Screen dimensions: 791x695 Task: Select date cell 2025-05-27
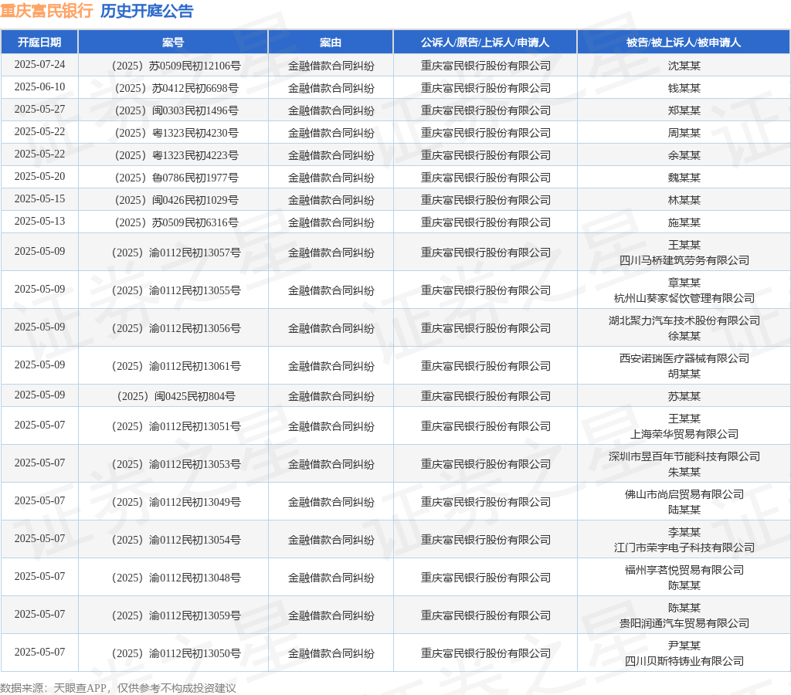(x=39, y=110)
